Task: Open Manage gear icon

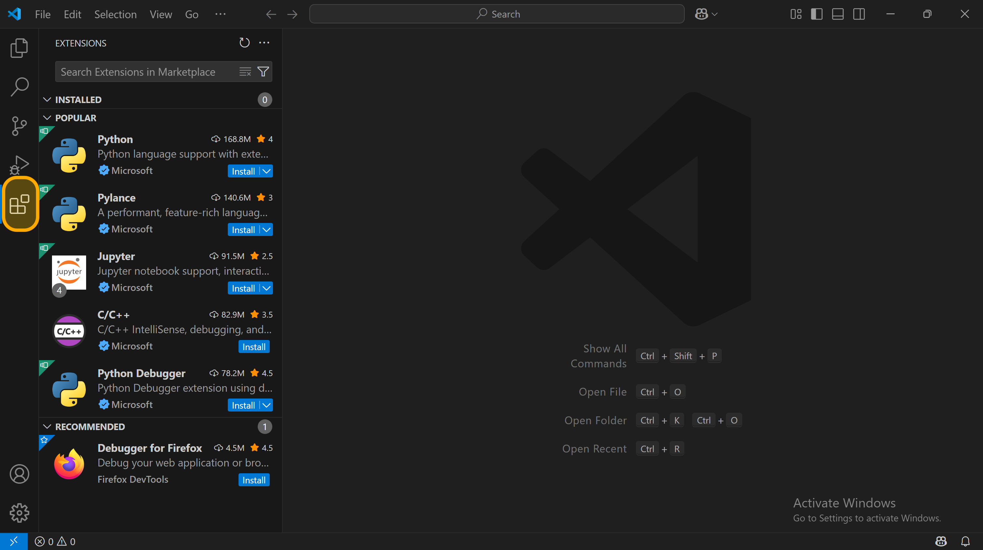Action: pyautogui.click(x=19, y=513)
